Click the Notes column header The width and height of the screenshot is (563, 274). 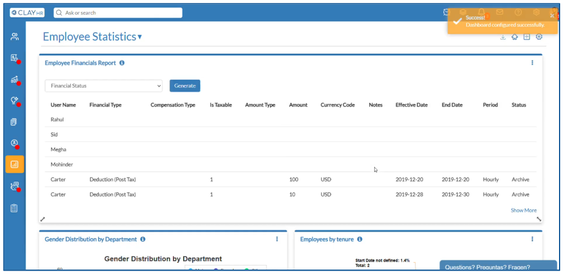[x=375, y=105]
